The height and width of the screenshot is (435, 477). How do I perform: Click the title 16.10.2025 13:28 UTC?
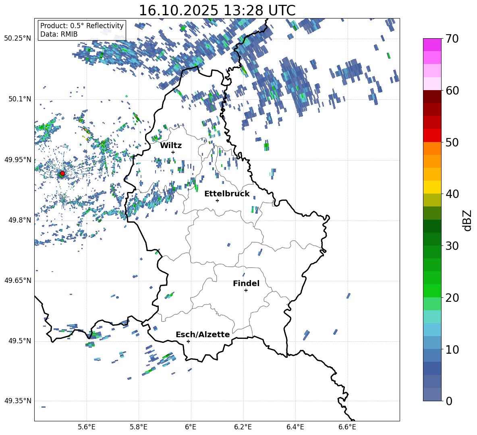click(217, 10)
